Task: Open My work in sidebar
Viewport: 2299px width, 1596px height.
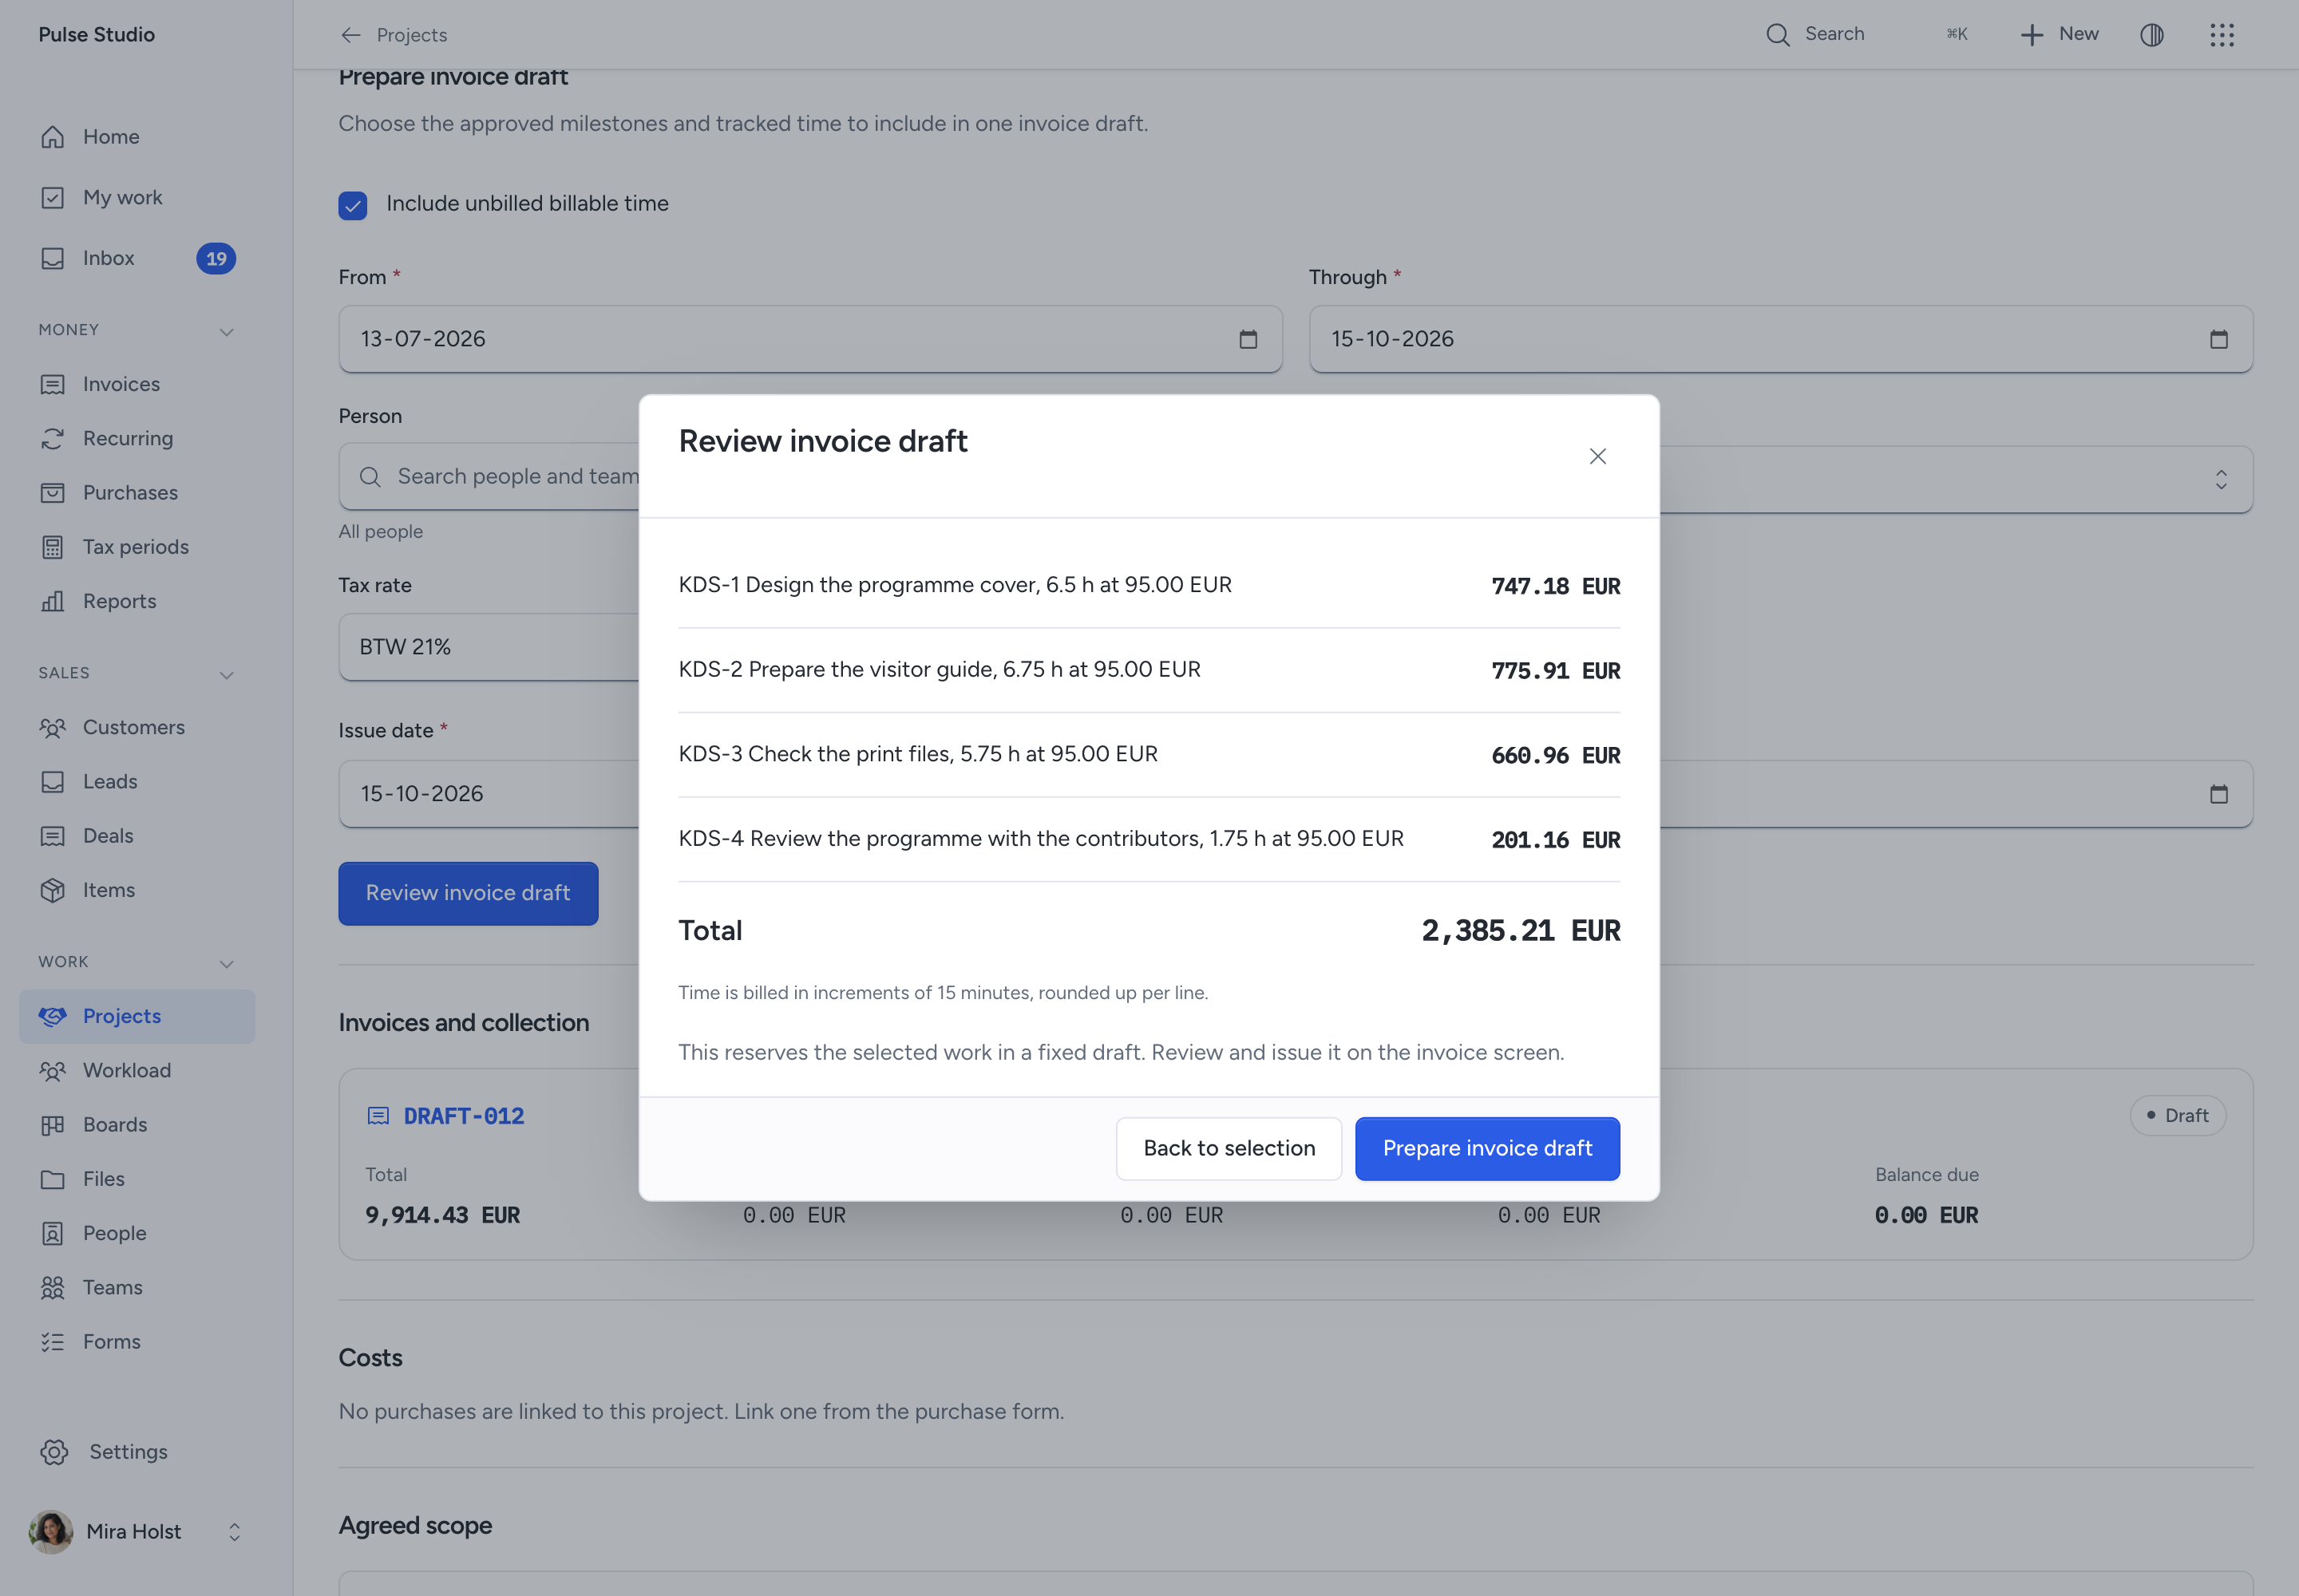Action: (x=137, y=197)
